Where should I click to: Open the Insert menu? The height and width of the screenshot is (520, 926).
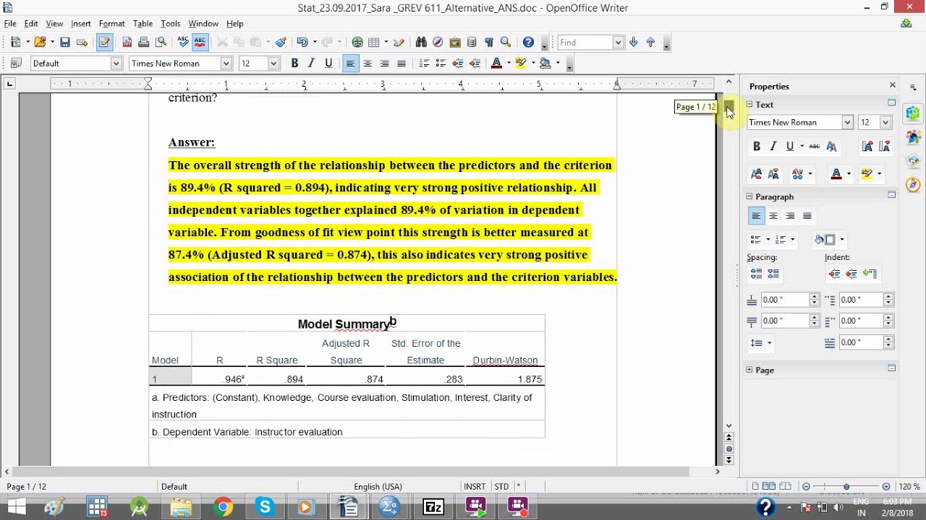[81, 24]
